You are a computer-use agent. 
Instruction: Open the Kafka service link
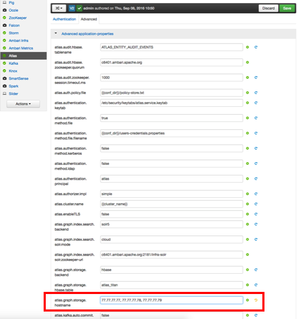tap(13, 63)
